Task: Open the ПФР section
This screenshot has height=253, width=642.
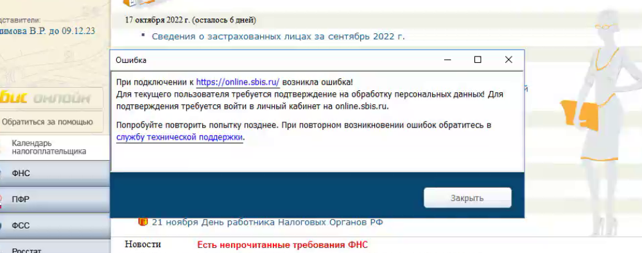Action: coord(55,199)
